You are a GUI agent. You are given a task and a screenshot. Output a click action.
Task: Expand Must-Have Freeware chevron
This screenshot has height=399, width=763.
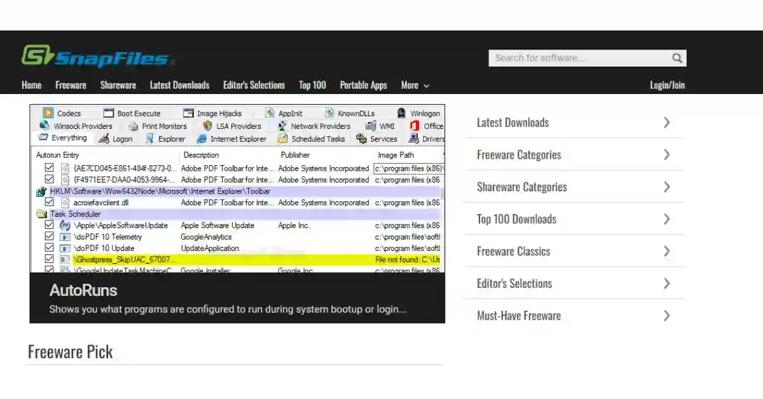pyautogui.click(x=666, y=316)
